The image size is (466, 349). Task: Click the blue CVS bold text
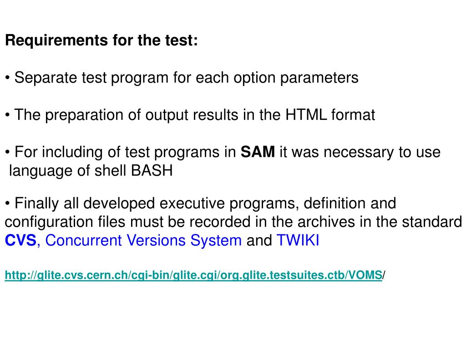tap(20, 240)
